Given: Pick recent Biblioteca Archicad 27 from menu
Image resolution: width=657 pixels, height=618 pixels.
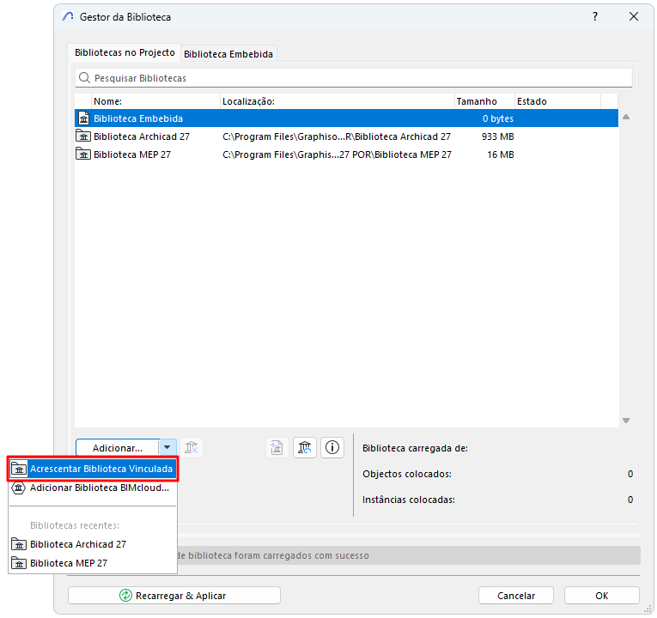Looking at the screenshot, I should point(93,544).
